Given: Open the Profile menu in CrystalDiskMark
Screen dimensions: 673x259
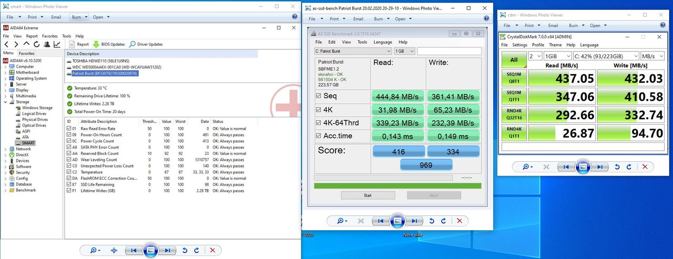Looking at the screenshot, I should pyautogui.click(x=538, y=45).
